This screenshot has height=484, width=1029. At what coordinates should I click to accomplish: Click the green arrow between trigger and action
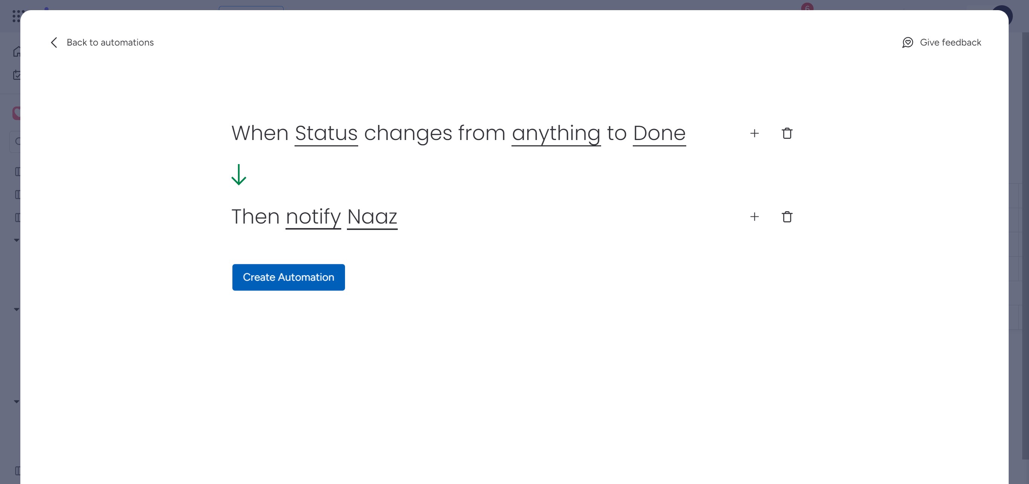(238, 175)
